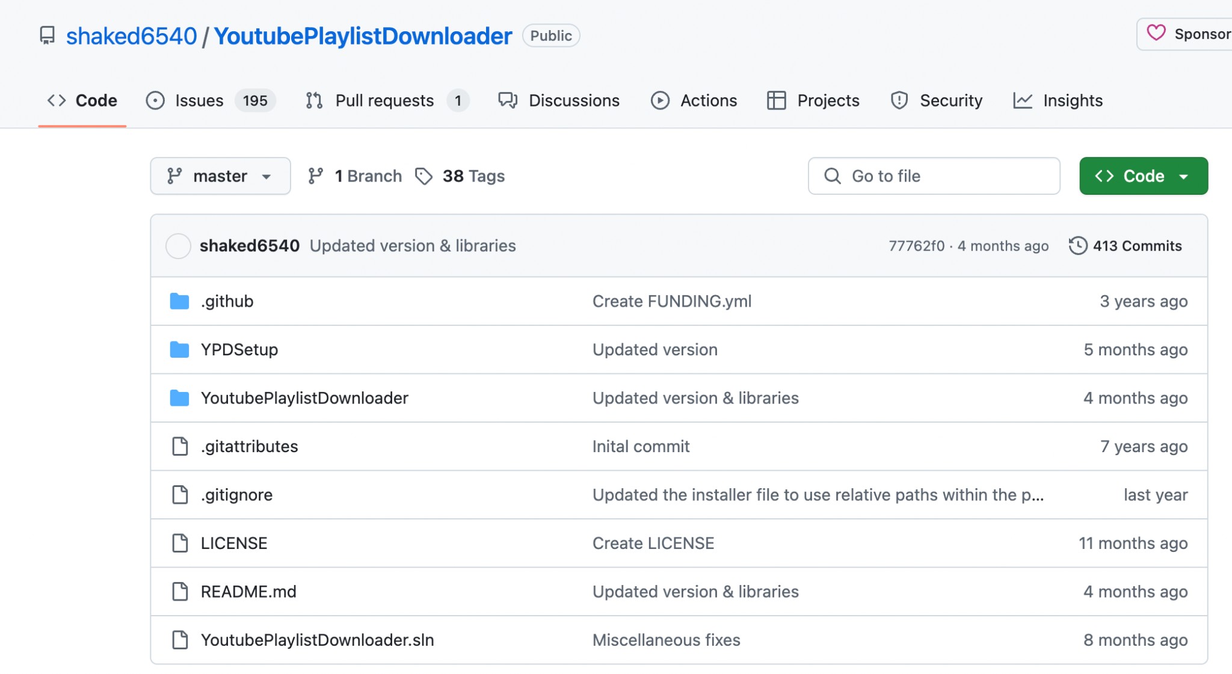Focus the Go to file search field
This screenshot has width=1232, height=674.
(934, 176)
